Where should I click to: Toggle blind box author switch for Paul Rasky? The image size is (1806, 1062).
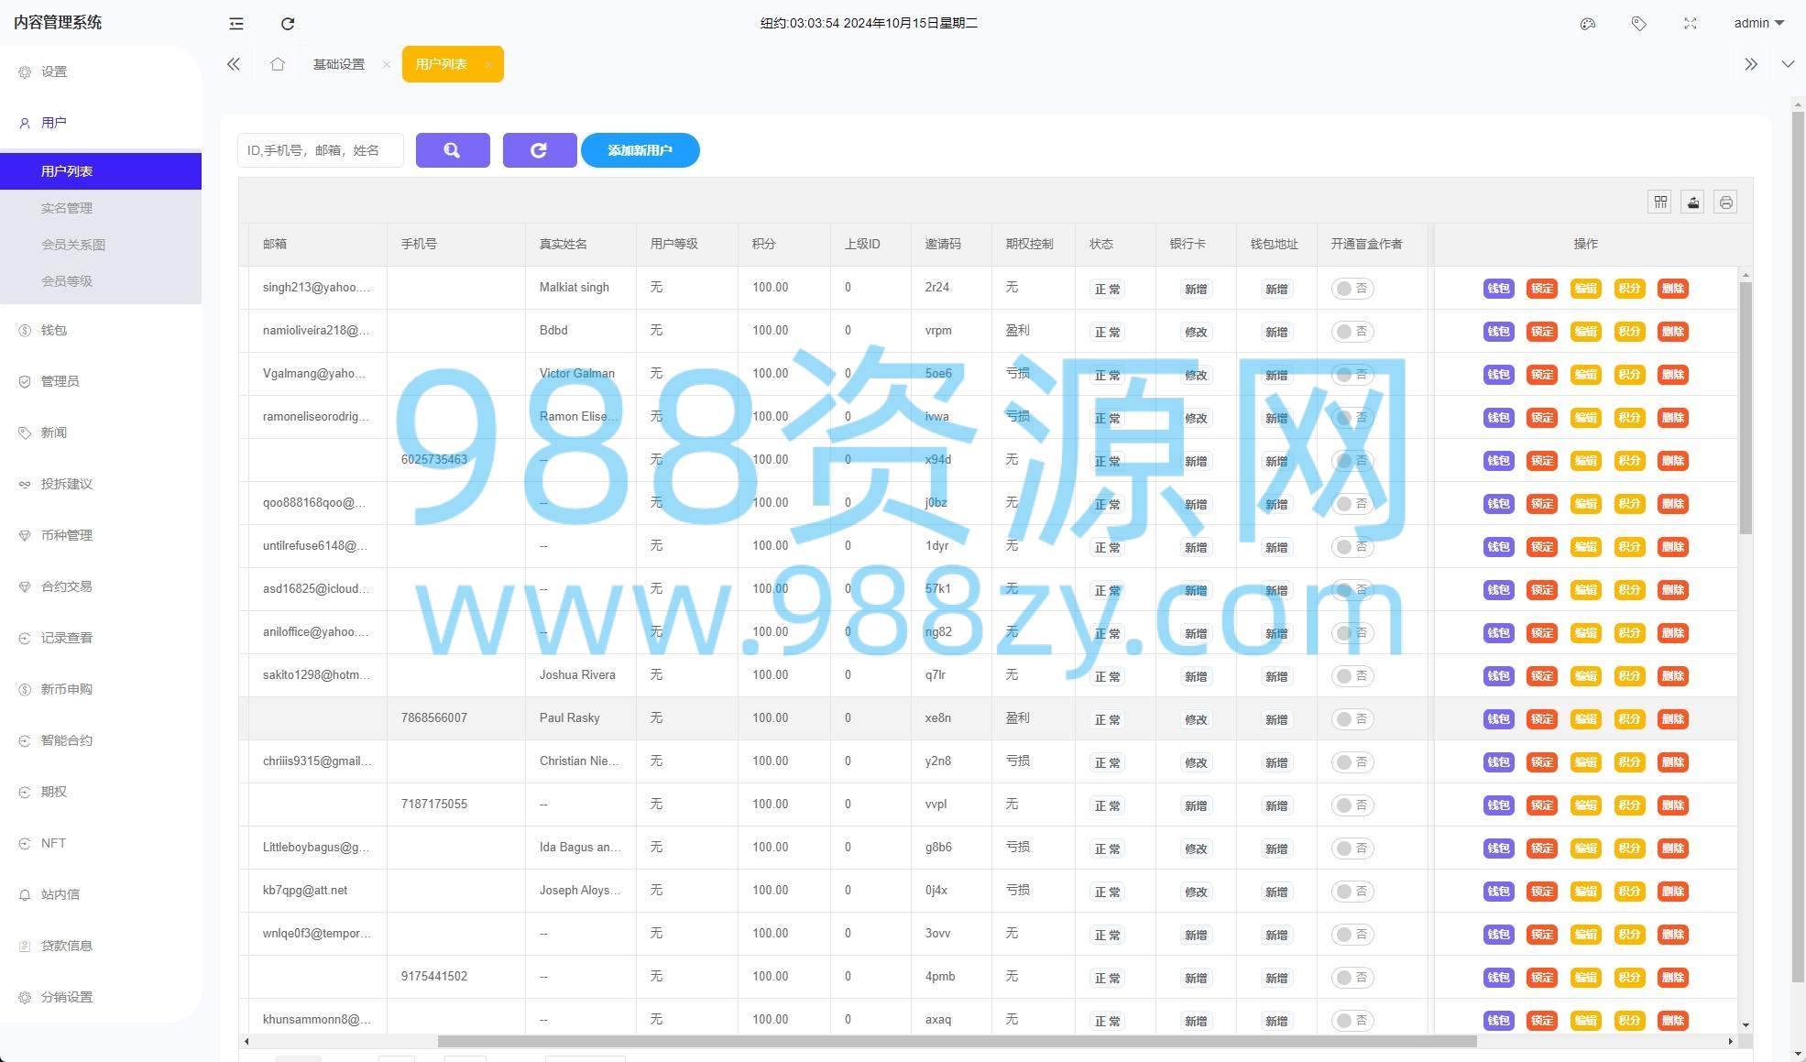pyautogui.click(x=1352, y=719)
